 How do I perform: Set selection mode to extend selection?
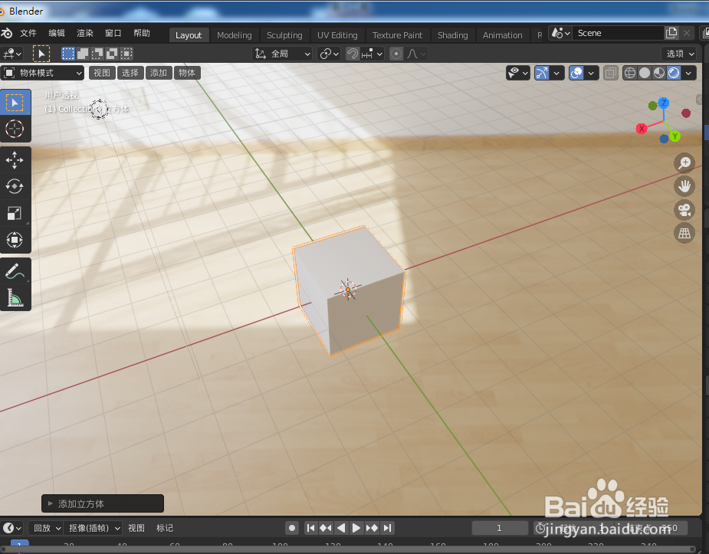[83, 54]
